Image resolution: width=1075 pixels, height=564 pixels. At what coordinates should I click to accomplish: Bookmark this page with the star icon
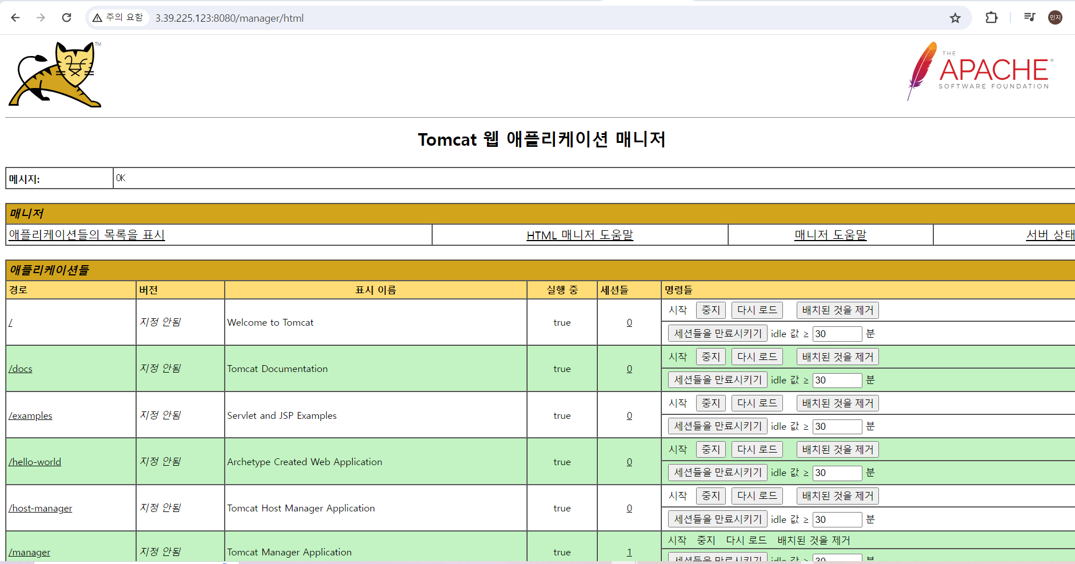(x=955, y=18)
